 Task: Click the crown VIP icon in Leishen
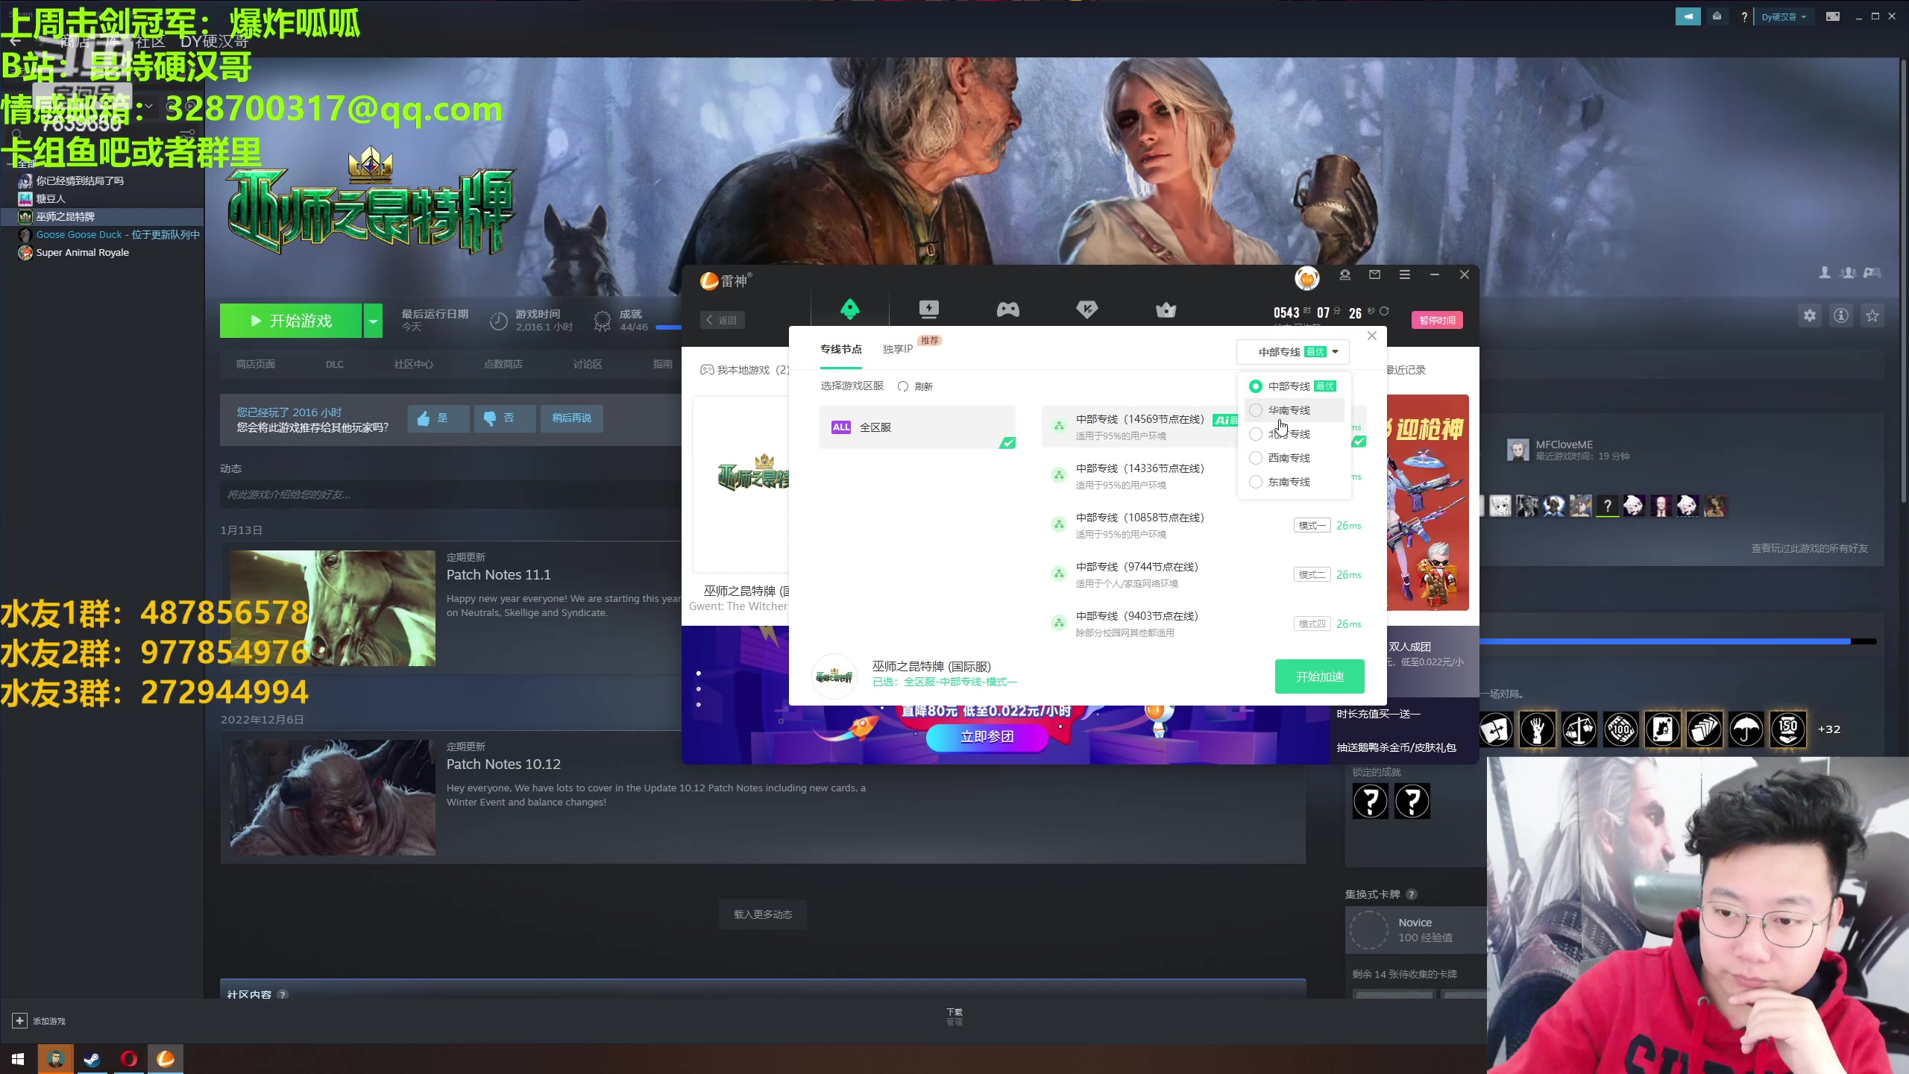[1166, 310]
